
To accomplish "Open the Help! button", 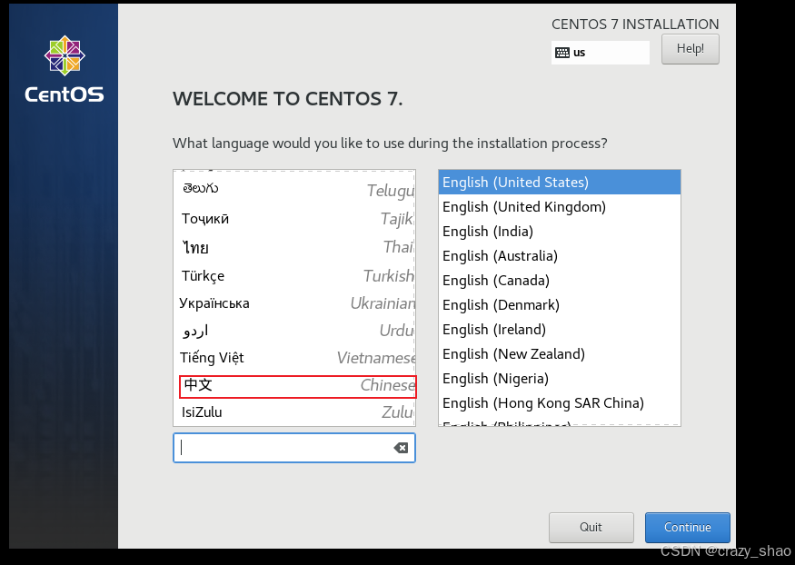I will (690, 49).
